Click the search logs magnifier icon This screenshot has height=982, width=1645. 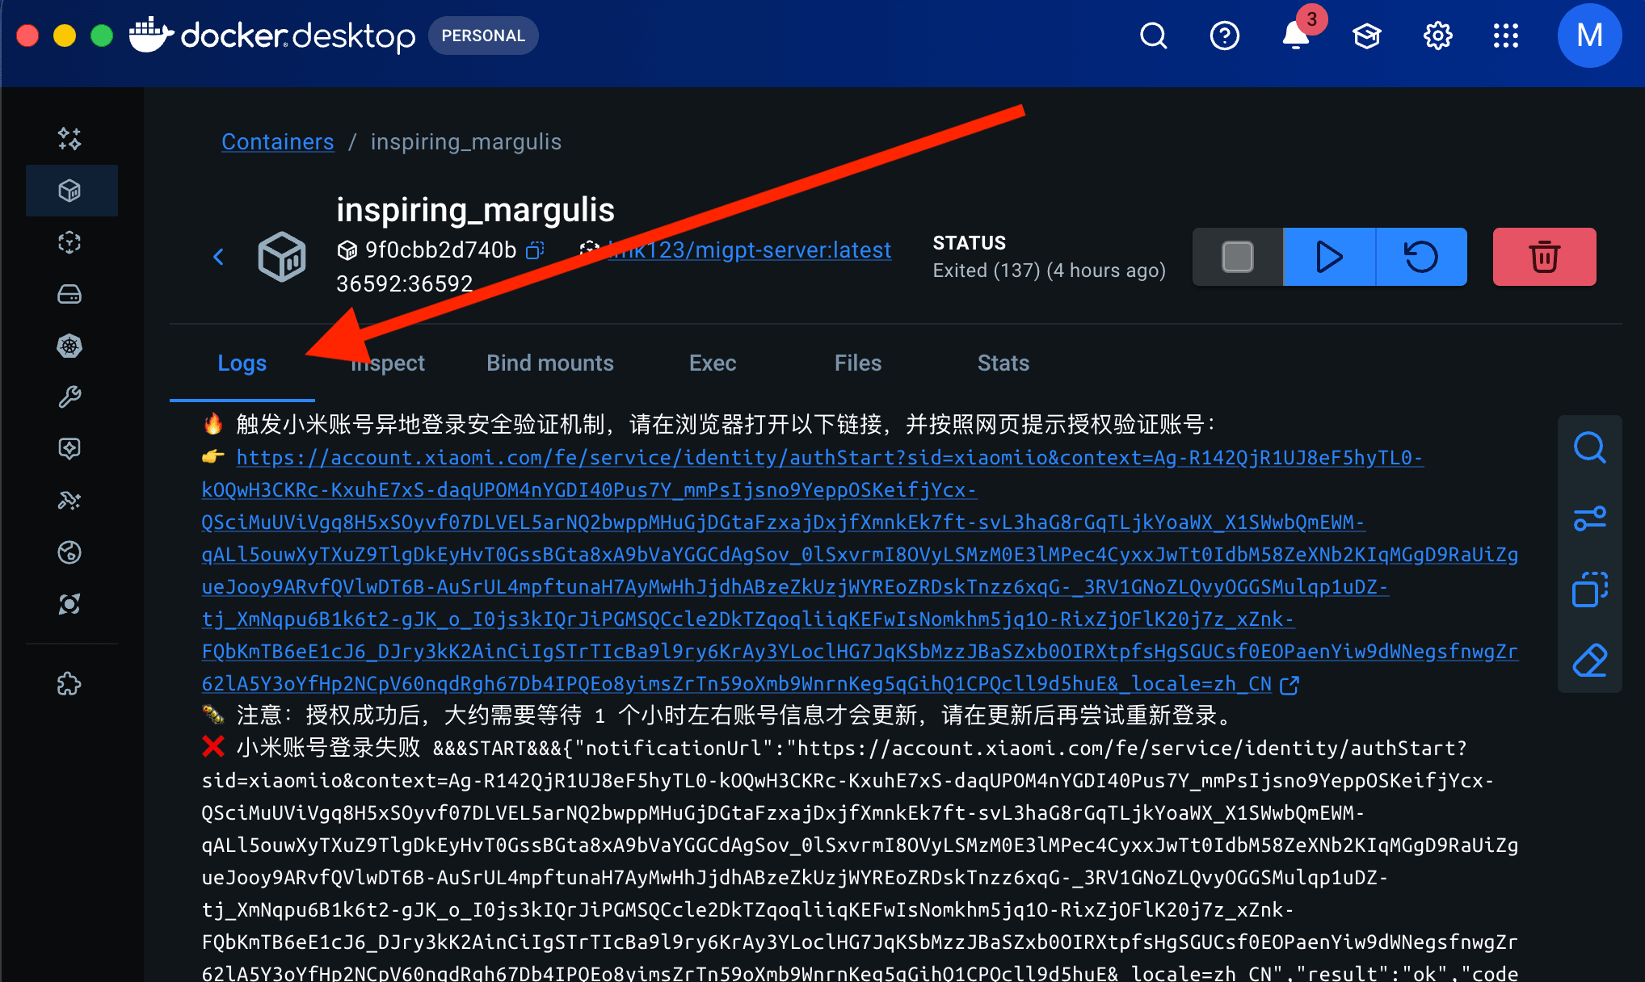coord(1589,447)
